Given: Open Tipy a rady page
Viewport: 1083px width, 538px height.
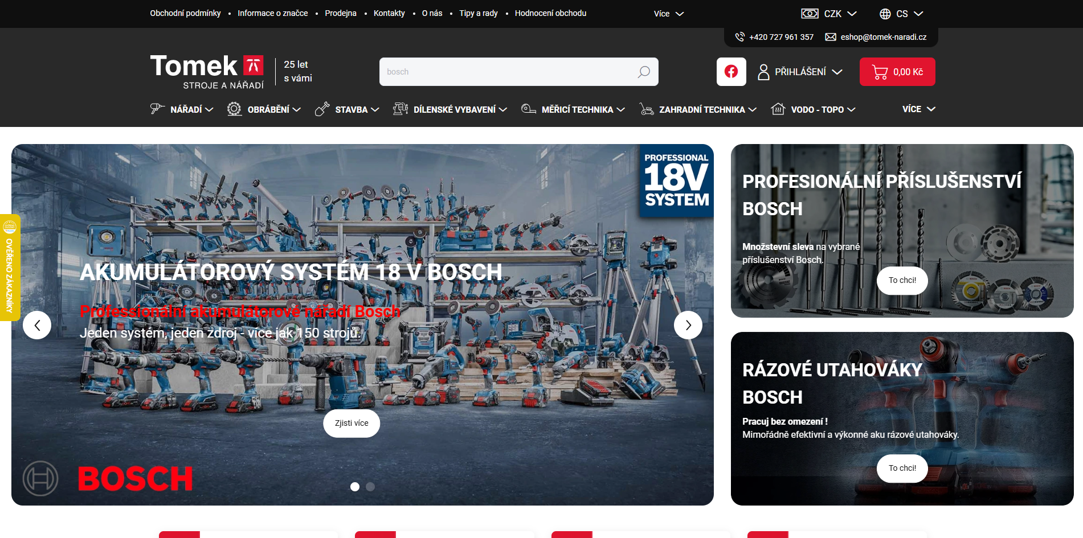Looking at the screenshot, I should click(479, 13).
